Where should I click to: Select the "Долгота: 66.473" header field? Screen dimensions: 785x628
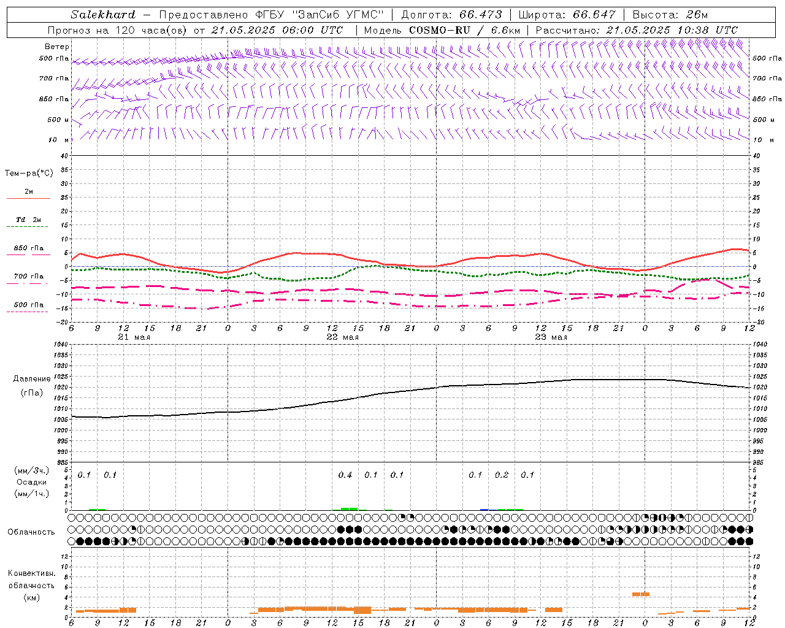pyautogui.click(x=451, y=15)
